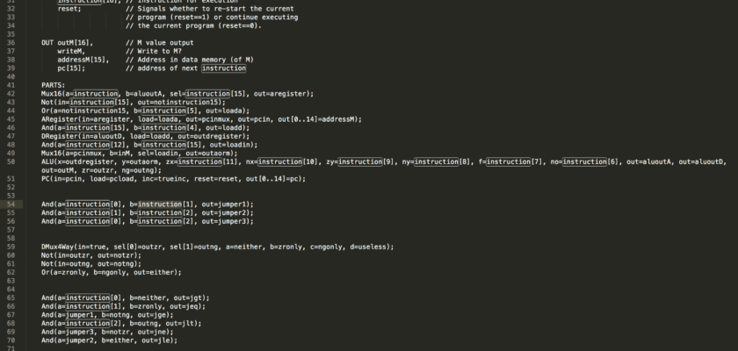Click Mux16 at start of line 42
The image size is (738, 351).
pos(51,94)
